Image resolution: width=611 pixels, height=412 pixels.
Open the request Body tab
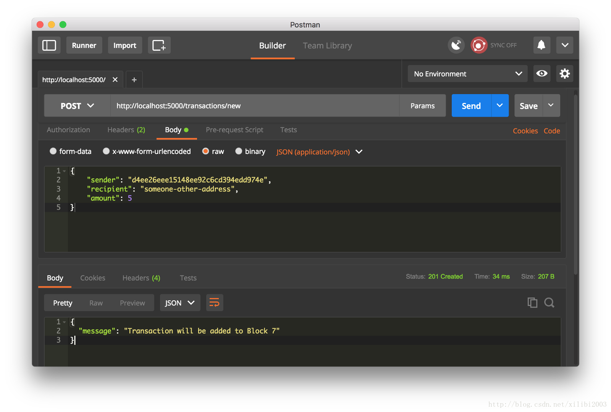[176, 130]
